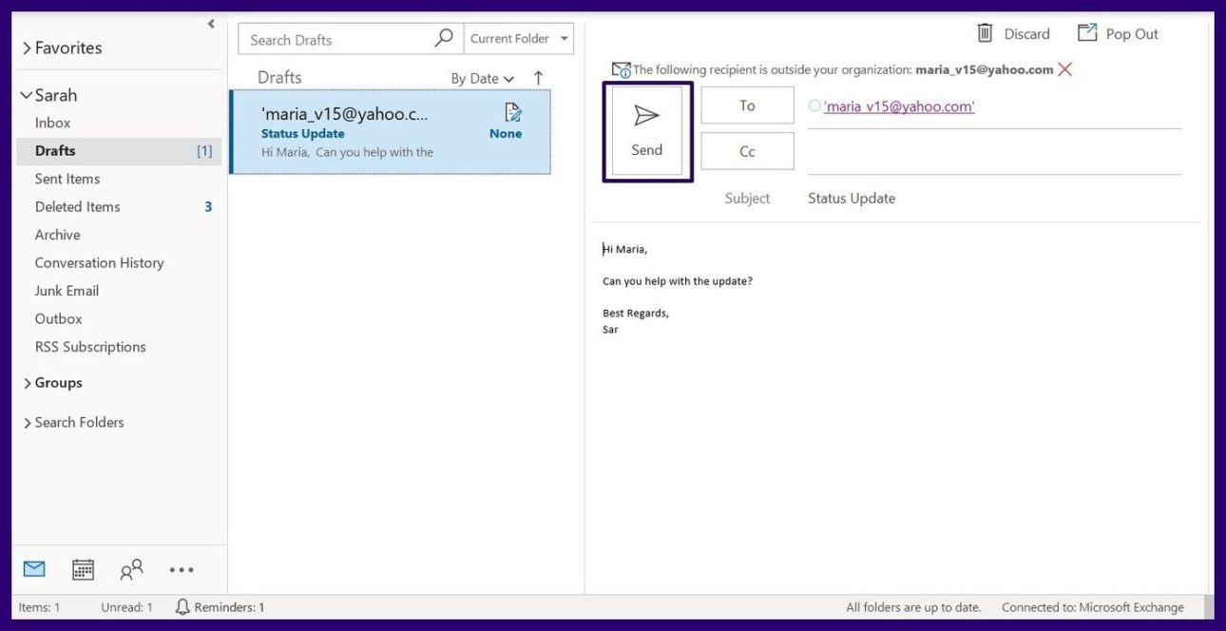Click the search magnifier icon

pos(444,39)
